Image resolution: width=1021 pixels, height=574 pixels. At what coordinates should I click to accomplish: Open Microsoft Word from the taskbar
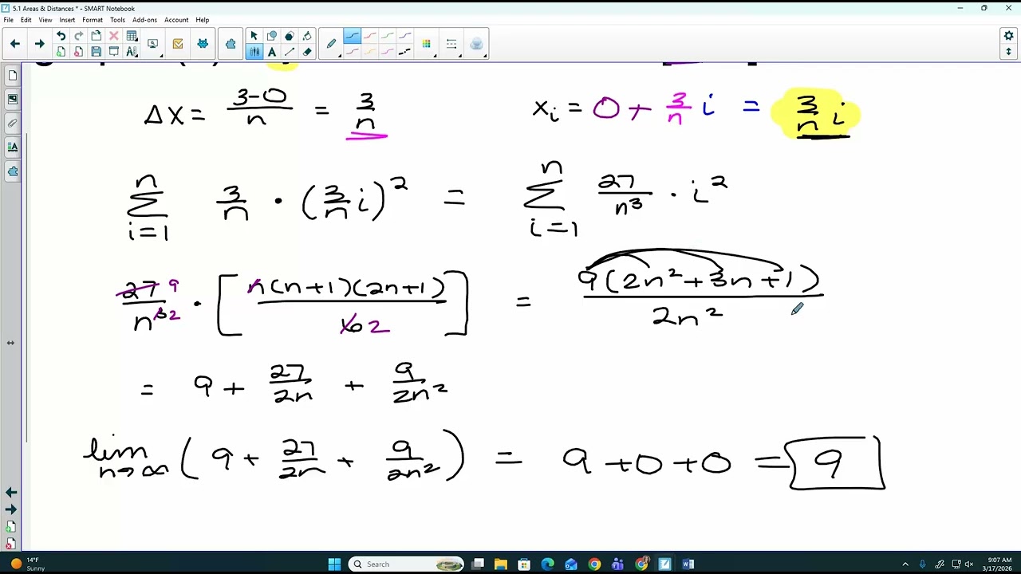(688, 564)
